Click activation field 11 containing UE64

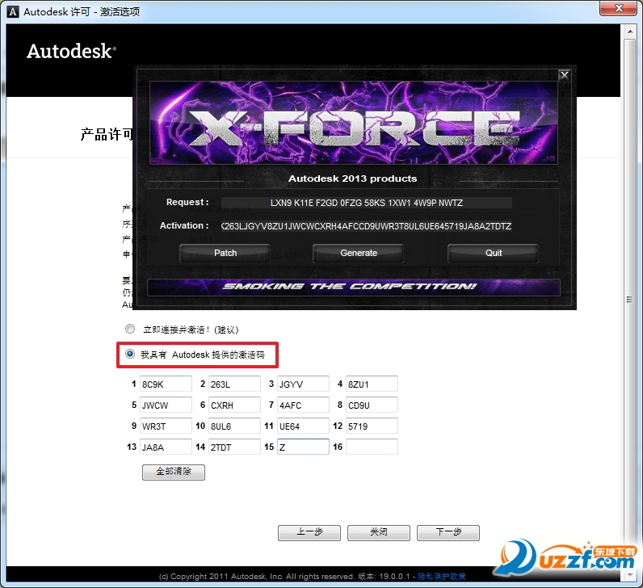pyautogui.click(x=303, y=426)
